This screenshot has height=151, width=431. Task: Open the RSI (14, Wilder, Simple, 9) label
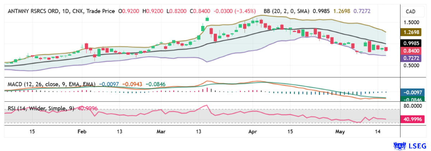[41, 108]
